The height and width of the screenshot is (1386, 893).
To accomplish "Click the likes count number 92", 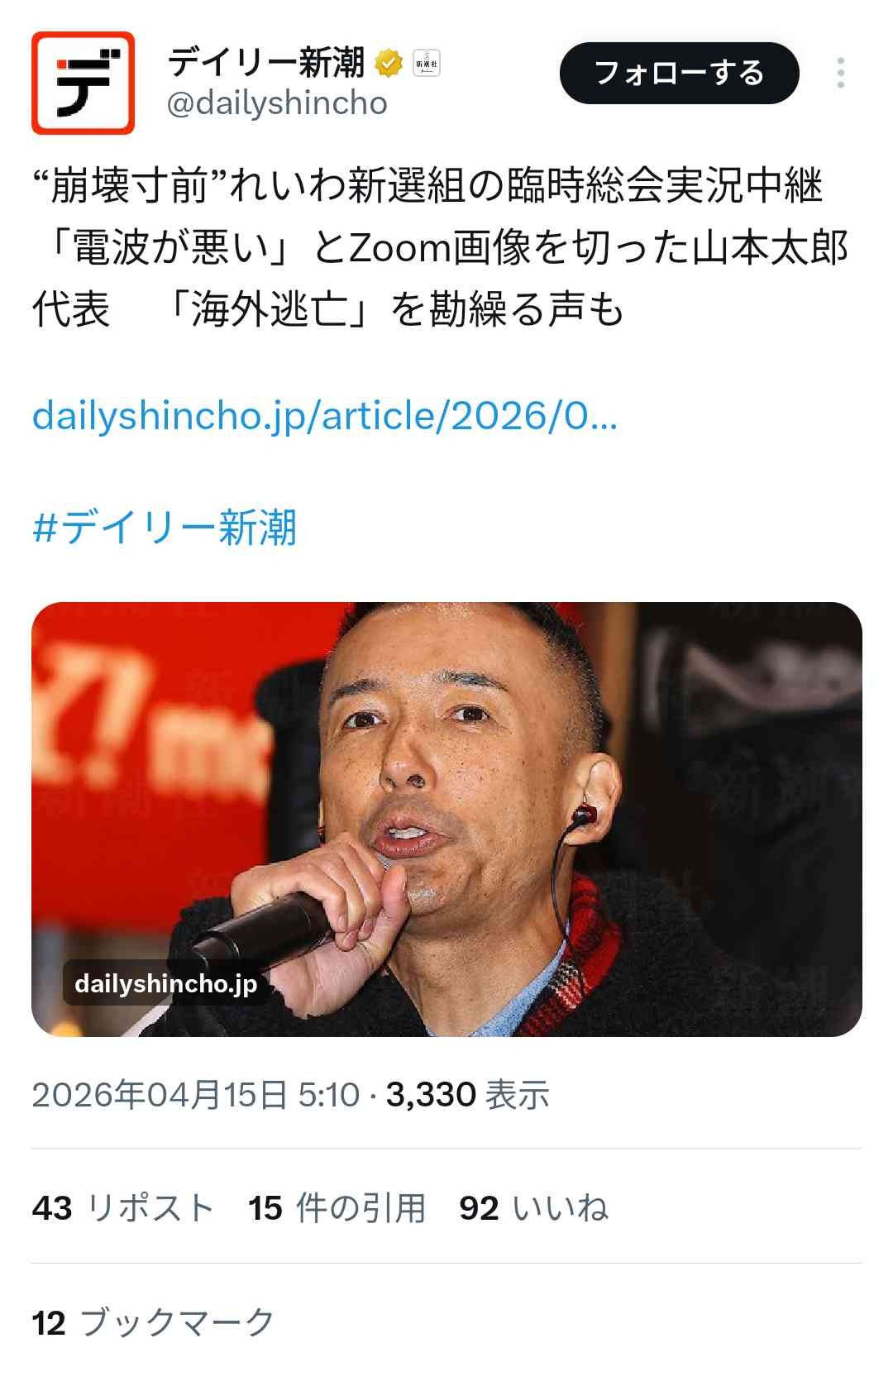I will [x=479, y=1208].
